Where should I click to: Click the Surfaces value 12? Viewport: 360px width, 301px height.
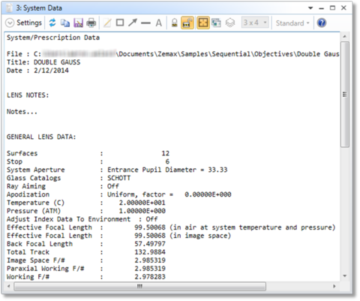point(165,153)
